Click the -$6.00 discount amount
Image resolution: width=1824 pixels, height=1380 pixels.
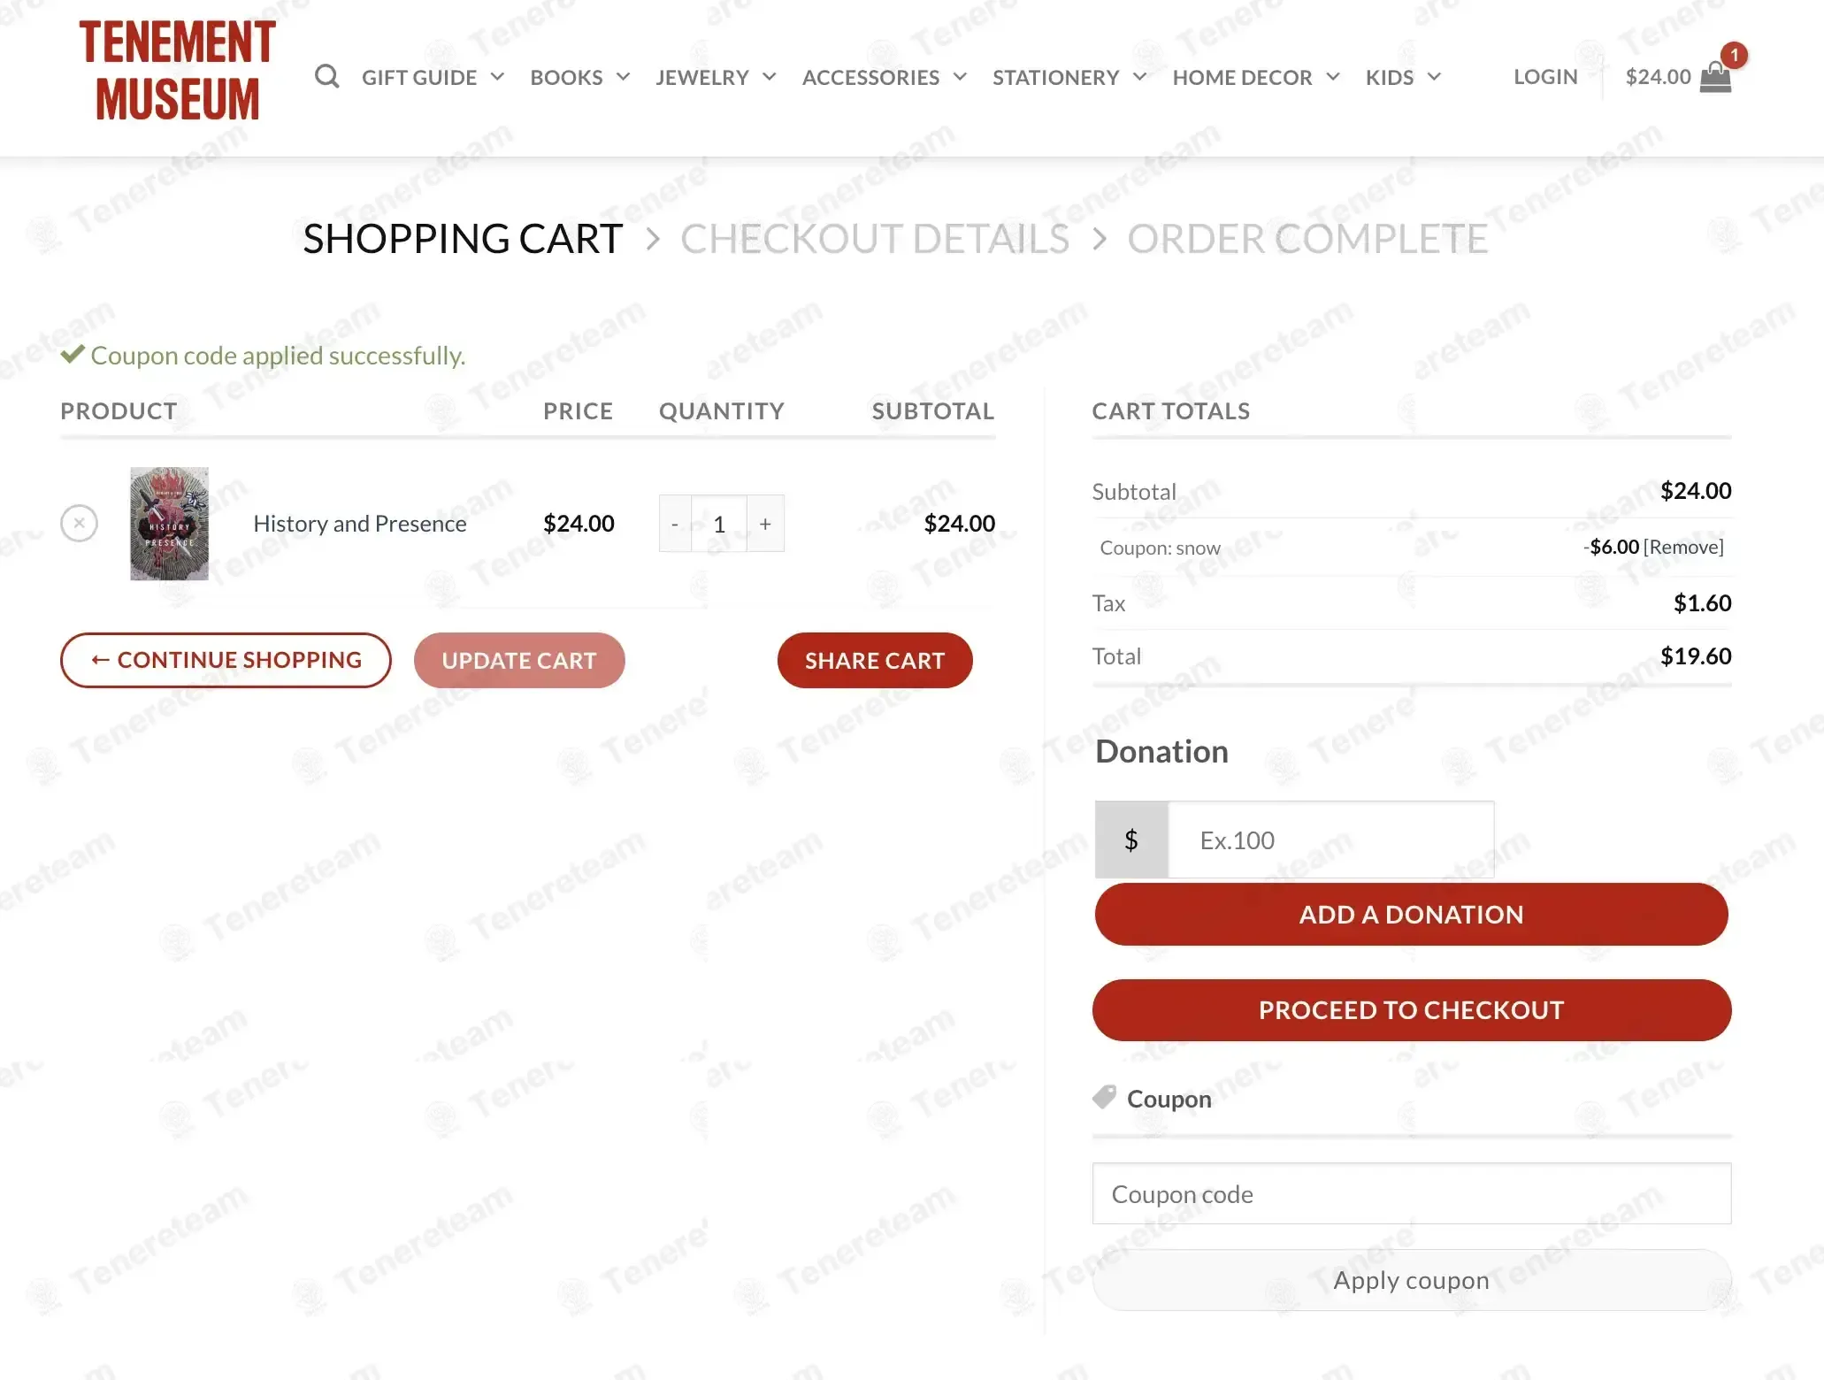click(1612, 547)
